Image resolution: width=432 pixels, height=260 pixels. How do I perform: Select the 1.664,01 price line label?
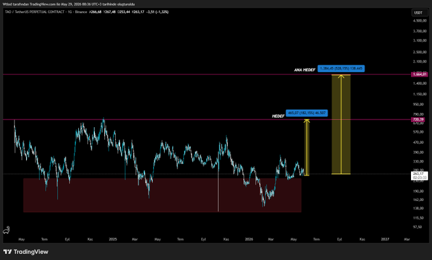(420, 74)
